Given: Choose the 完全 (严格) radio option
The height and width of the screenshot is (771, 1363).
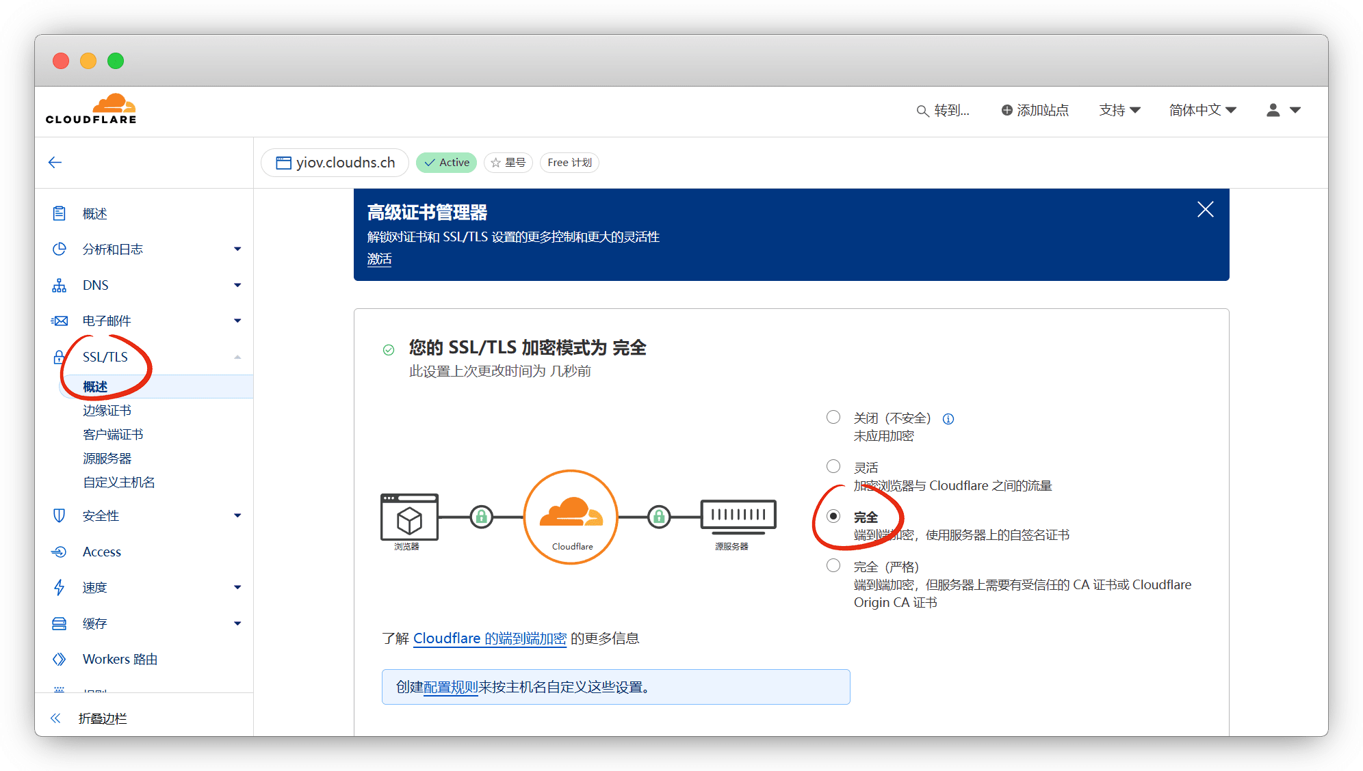Looking at the screenshot, I should (833, 565).
